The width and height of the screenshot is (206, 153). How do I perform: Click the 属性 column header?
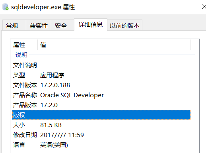coord(24,45)
